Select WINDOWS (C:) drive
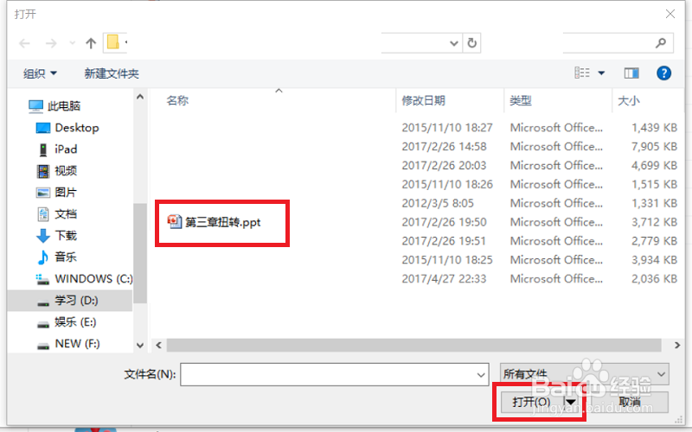The height and width of the screenshot is (432, 692). [84, 278]
